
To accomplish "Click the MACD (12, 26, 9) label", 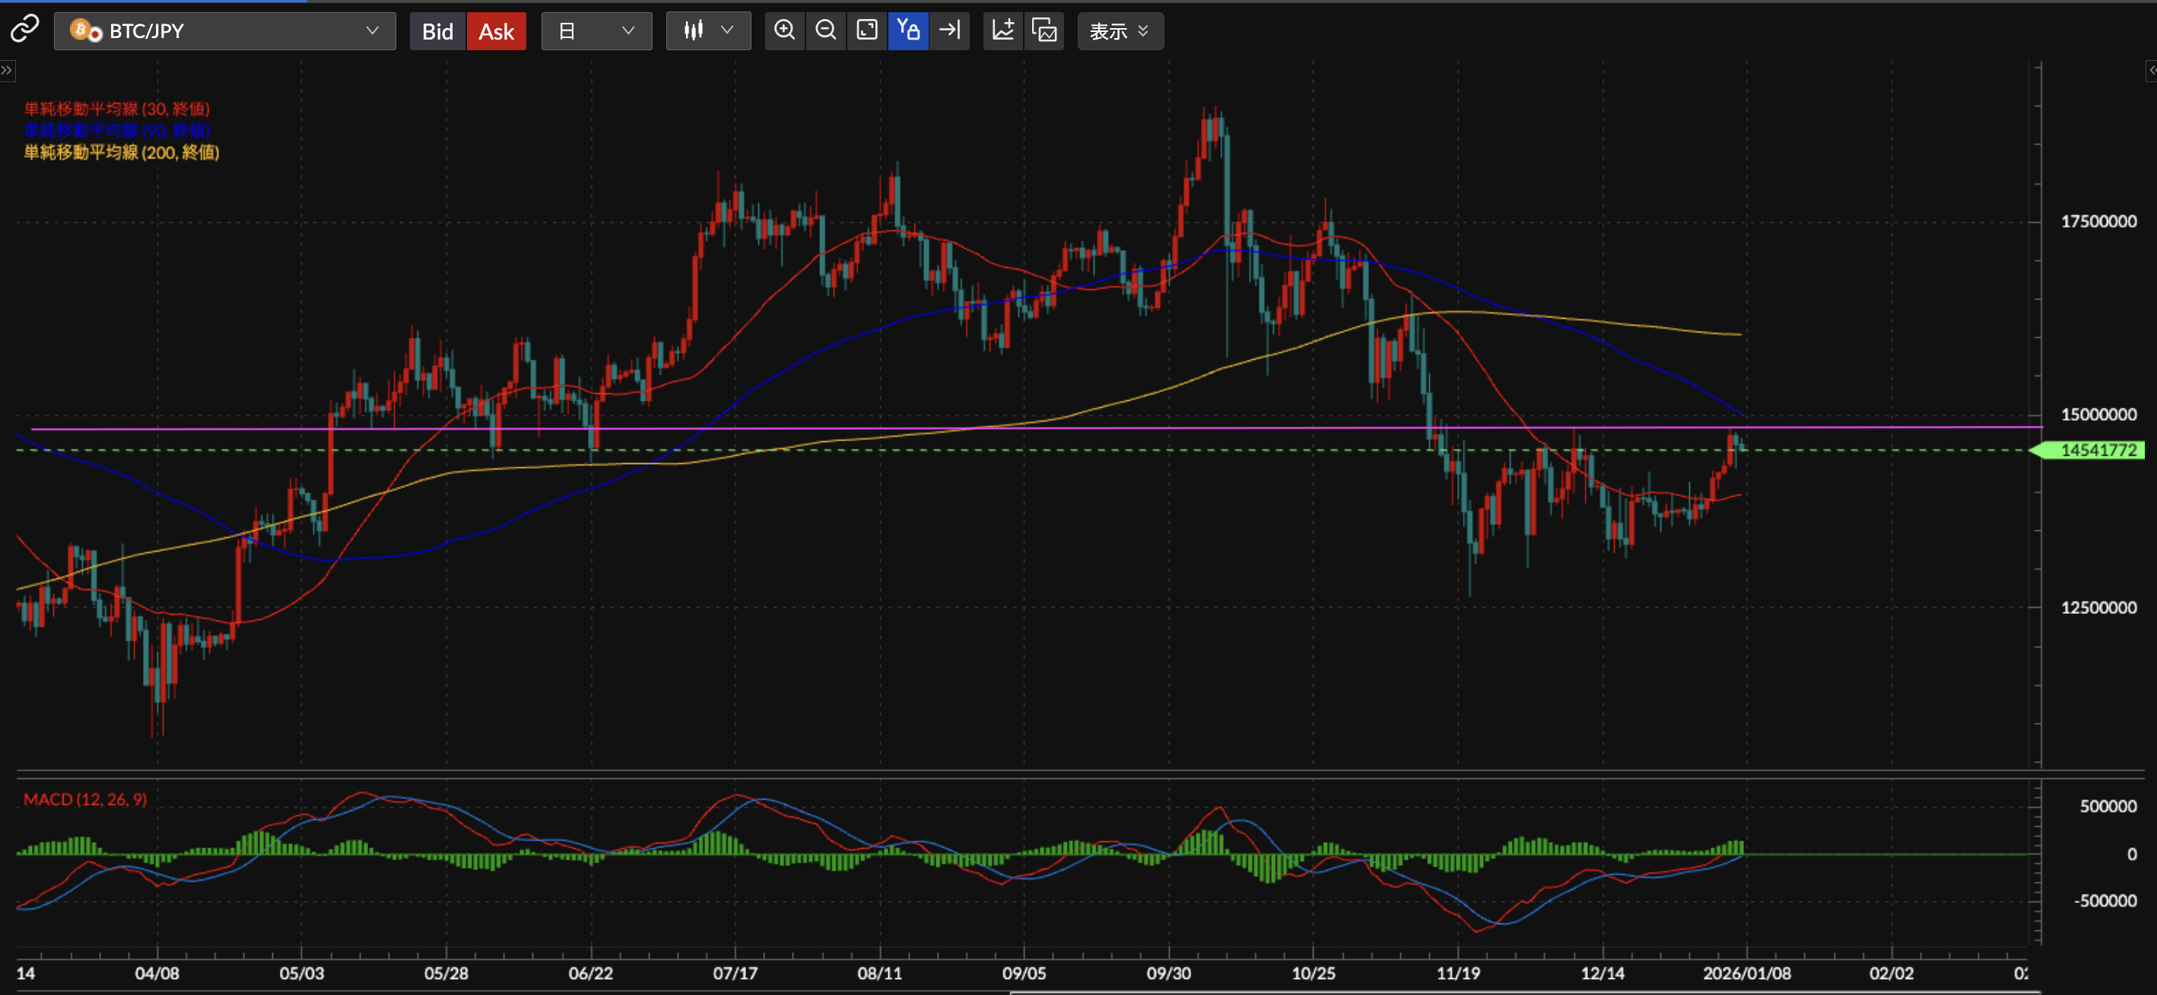I will pos(84,799).
